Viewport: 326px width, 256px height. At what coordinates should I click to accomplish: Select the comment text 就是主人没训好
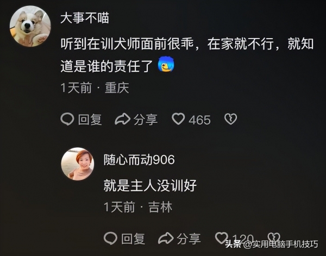click(150, 185)
